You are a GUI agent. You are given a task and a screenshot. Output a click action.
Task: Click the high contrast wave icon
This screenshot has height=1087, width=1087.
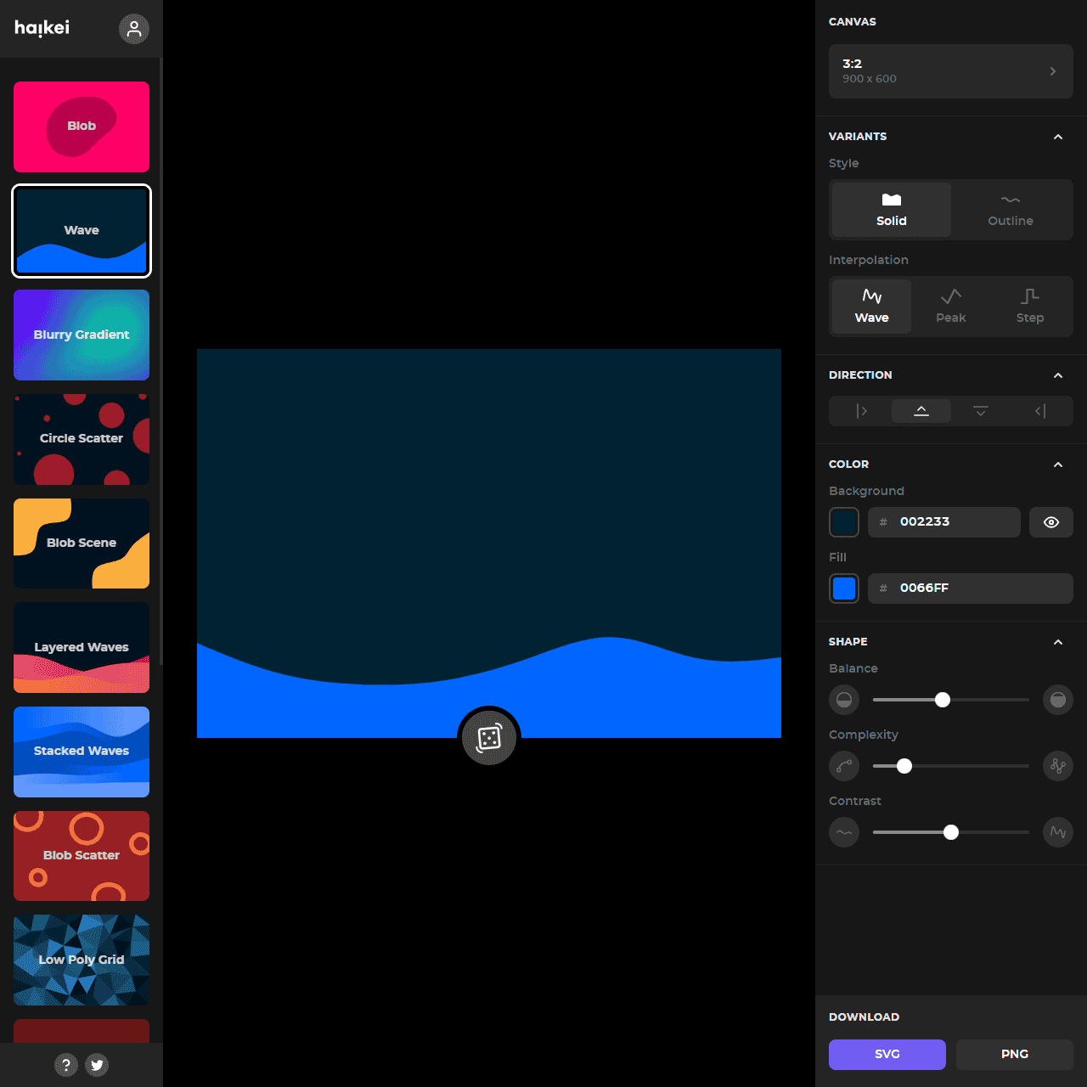[1057, 832]
